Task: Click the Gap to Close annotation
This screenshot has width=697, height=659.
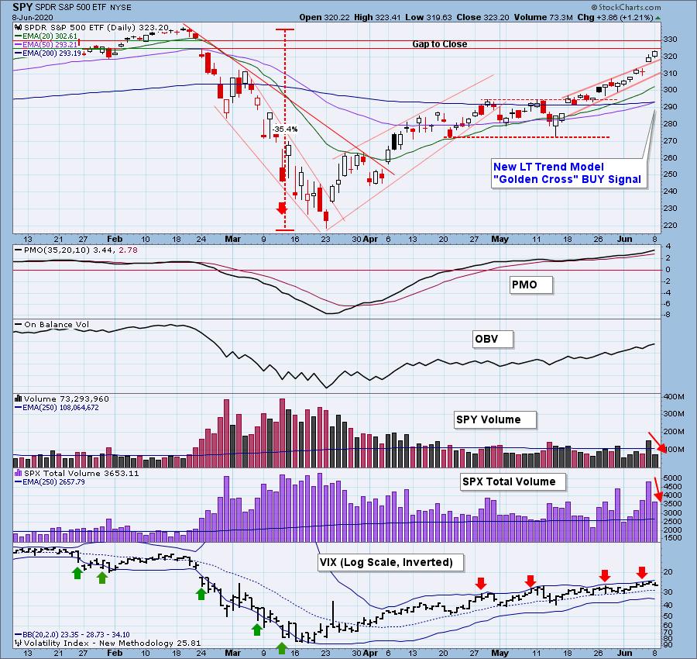Action: (439, 44)
